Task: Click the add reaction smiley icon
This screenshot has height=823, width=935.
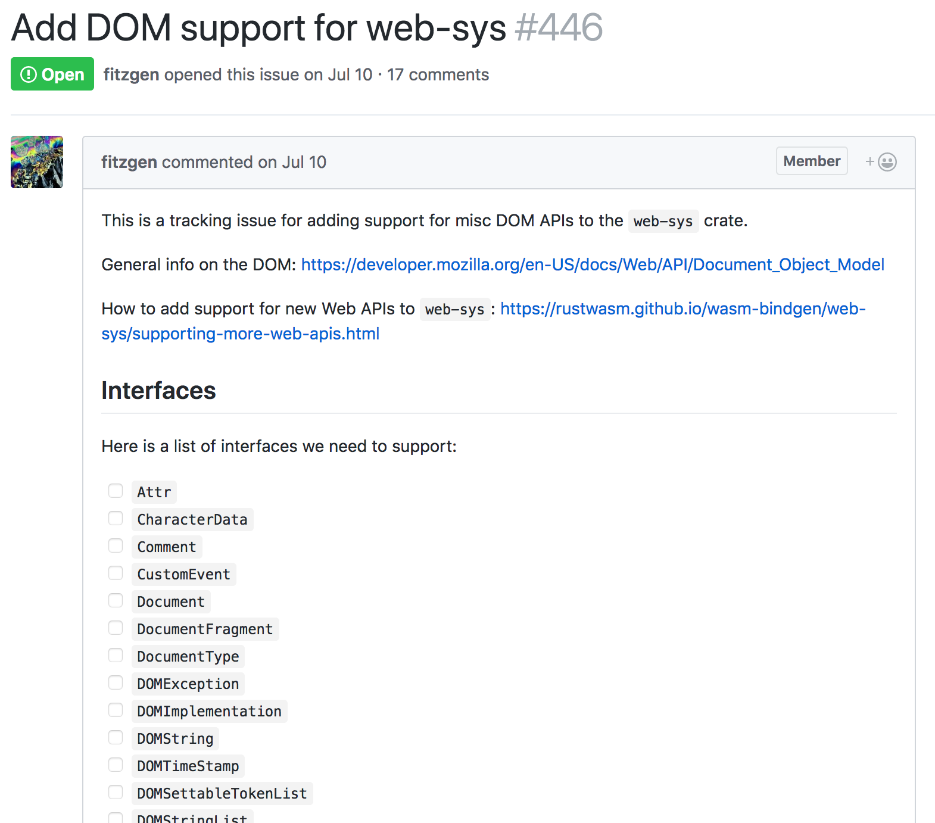Action: click(x=882, y=162)
